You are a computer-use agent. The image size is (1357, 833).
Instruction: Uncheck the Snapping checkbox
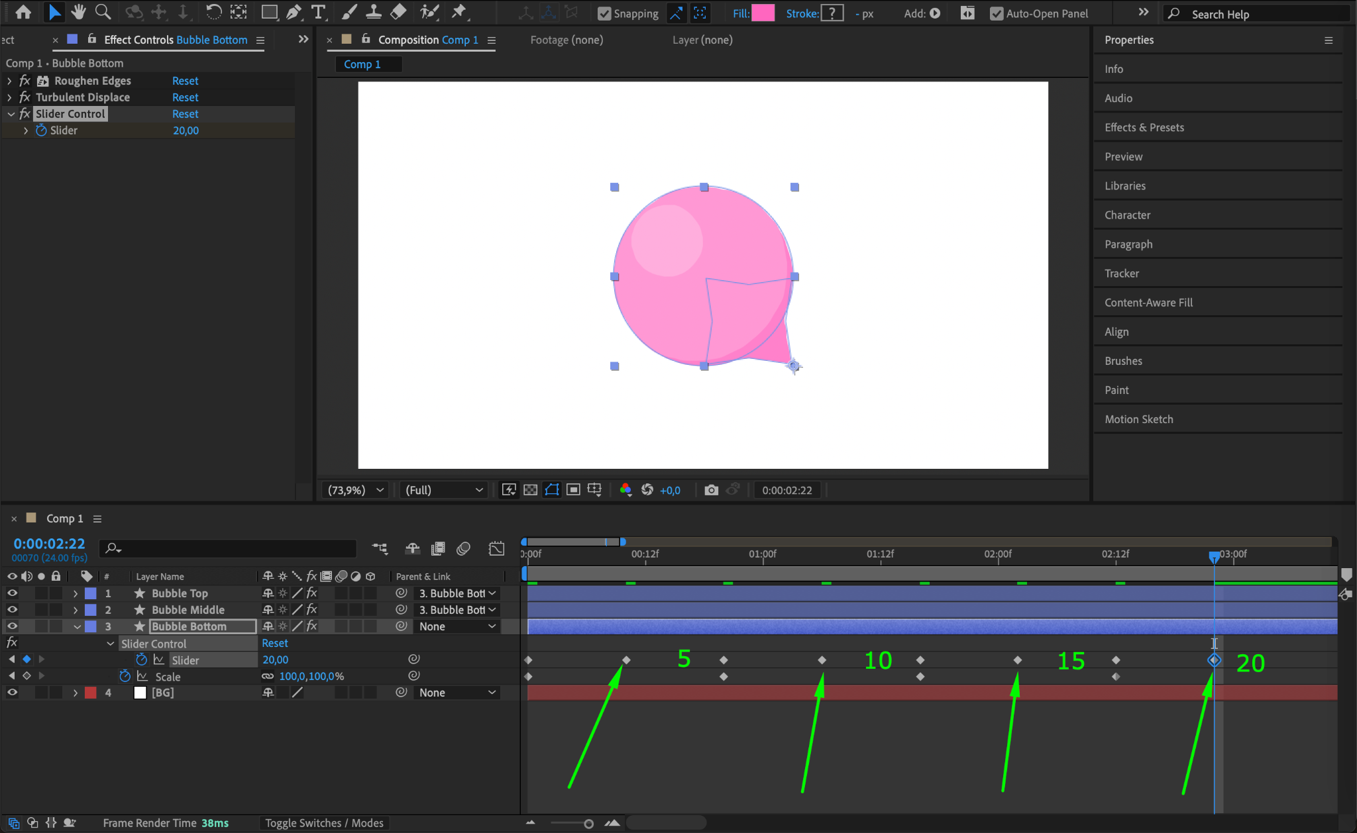tap(604, 14)
